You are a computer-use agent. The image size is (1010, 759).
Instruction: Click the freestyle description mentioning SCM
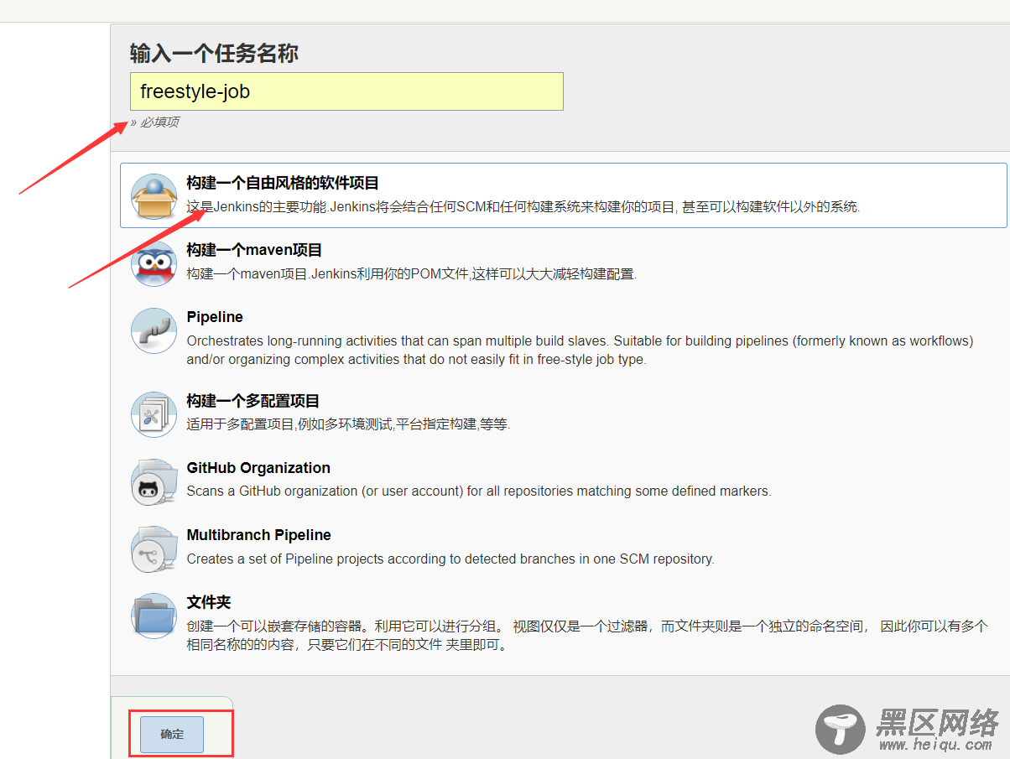pyautogui.click(x=523, y=206)
